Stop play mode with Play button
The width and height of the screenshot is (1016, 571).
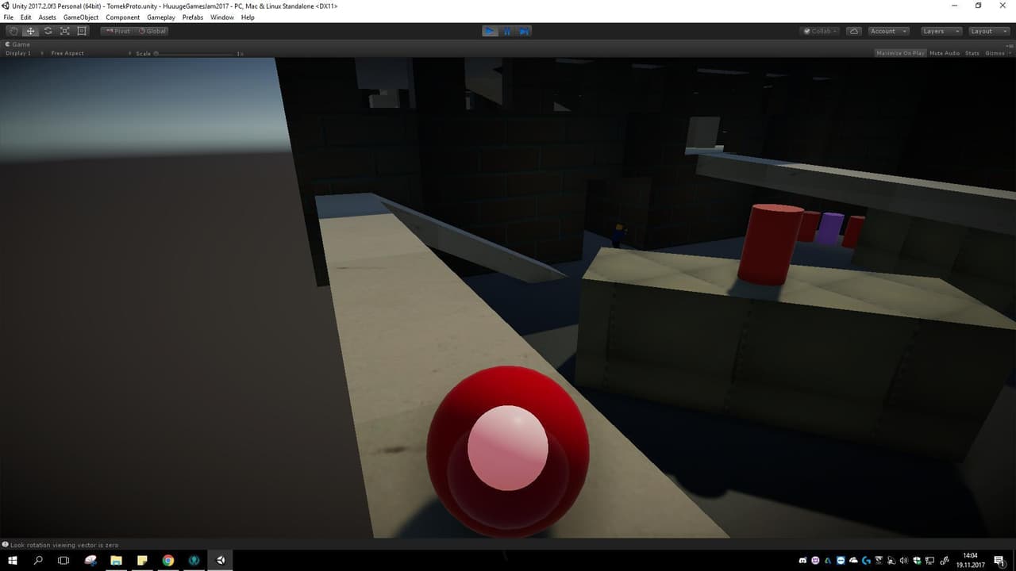pos(491,31)
